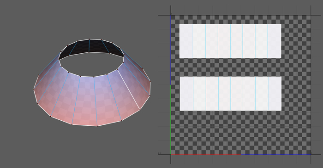Pick the bottom-most vertex of the cone mesh

tap(97, 126)
